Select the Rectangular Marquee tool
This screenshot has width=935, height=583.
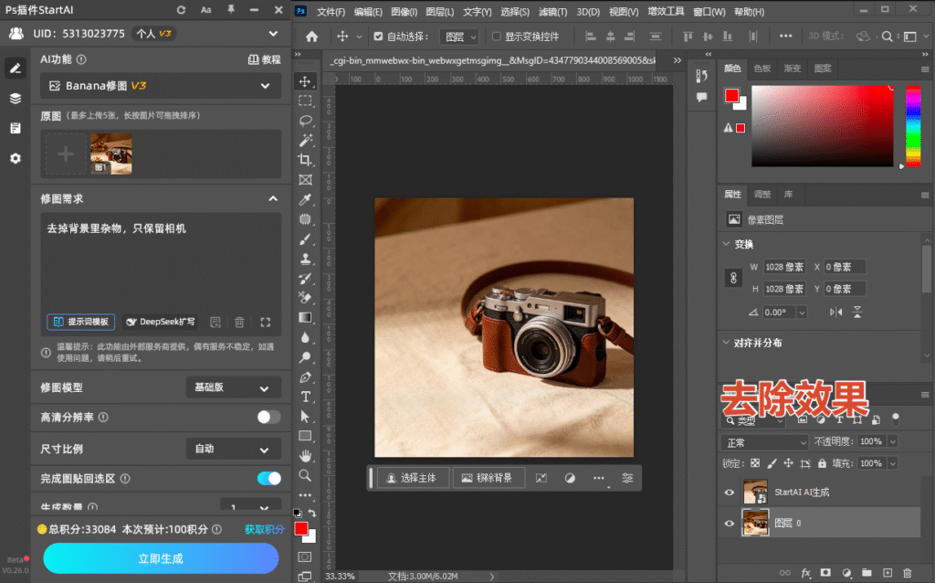(x=305, y=101)
